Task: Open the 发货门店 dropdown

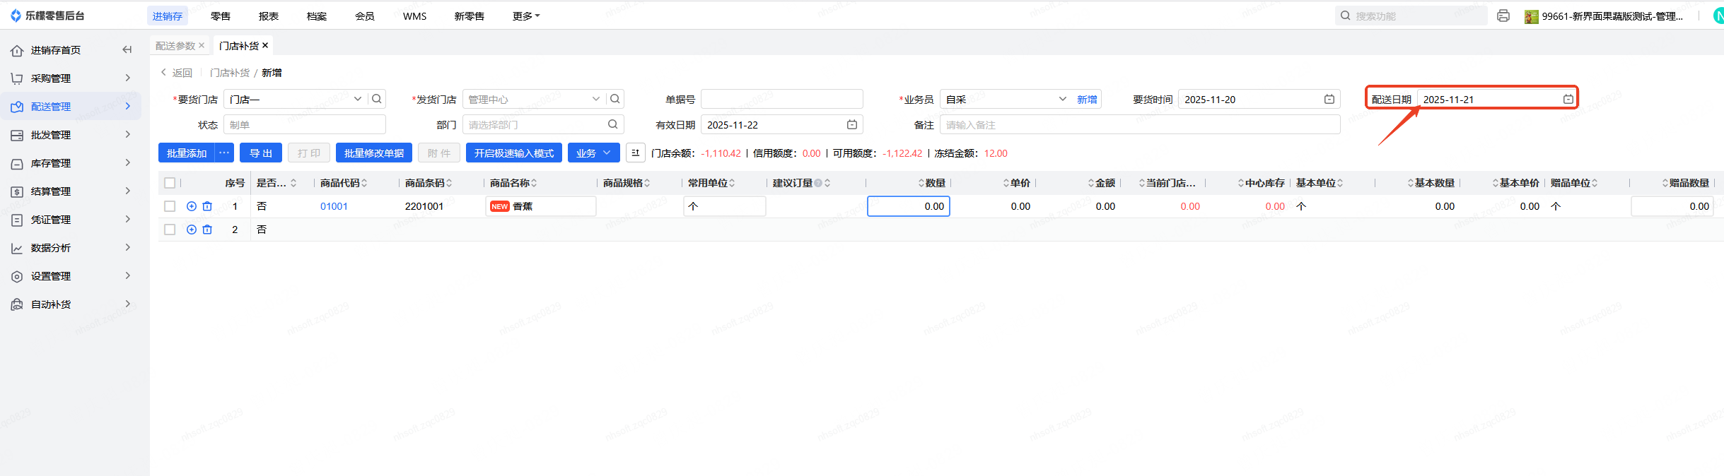Action: coord(596,99)
